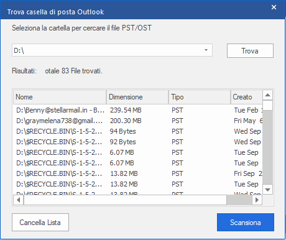Sort by the Nome column header

point(60,97)
